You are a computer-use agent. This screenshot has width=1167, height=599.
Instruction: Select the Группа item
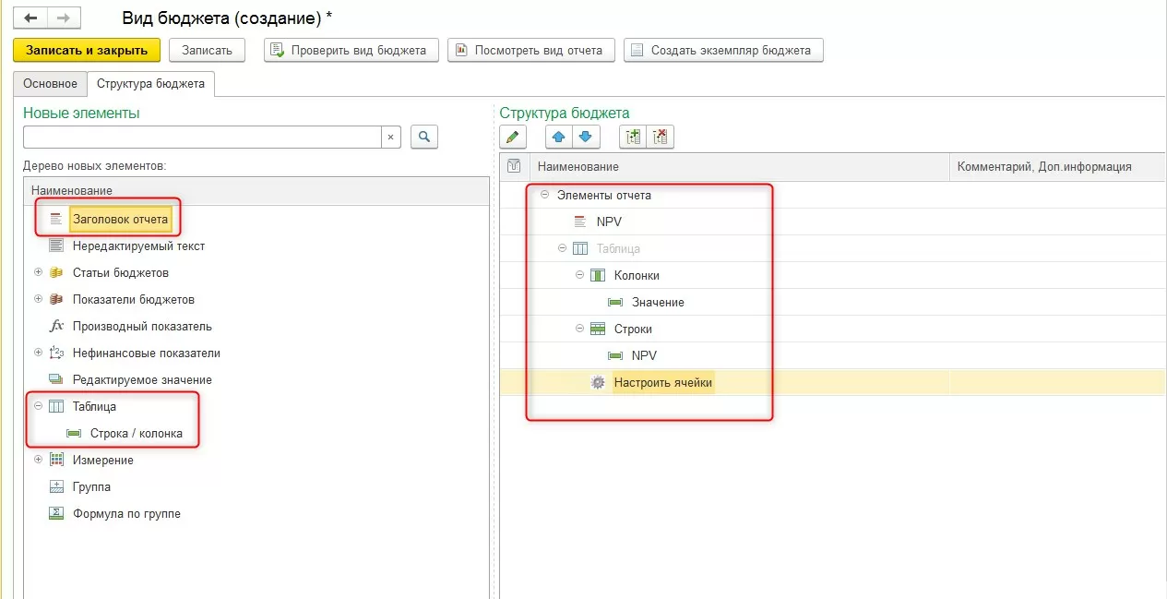(91, 486)
